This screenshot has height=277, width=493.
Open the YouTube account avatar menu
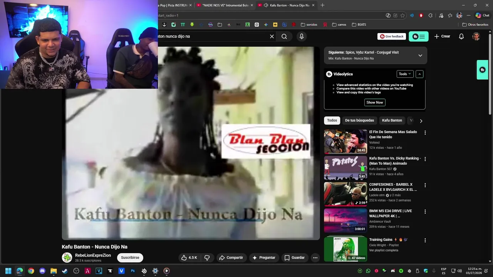pyautogui.click(x=476, y=36)
